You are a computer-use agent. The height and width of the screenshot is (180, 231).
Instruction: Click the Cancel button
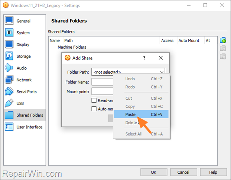tap(183, 172)
